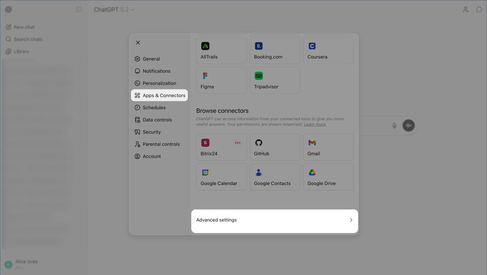Select the Google Drive connector
487x275 pixels.
pyautogui.click(x=328, y=177)
